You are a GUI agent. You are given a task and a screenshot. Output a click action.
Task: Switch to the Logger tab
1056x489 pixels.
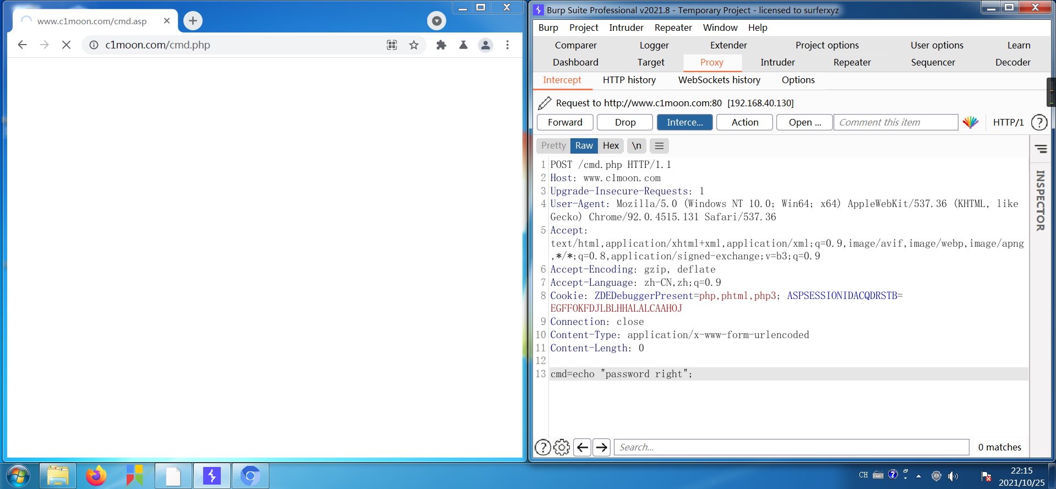click(654, 45)
